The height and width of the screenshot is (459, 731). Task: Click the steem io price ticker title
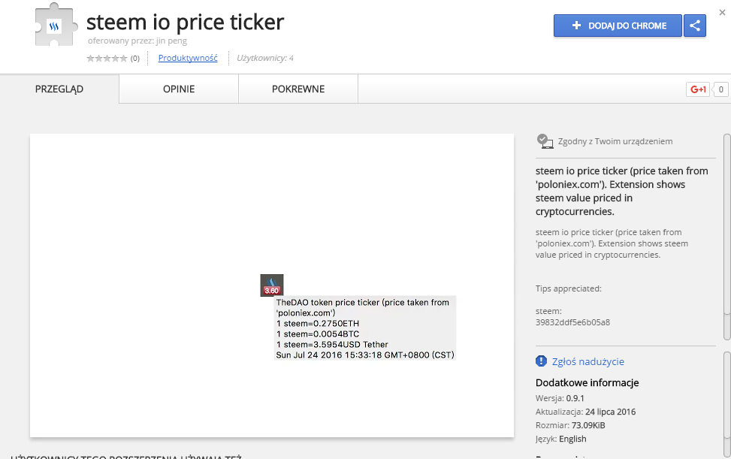click(x=185, y=22)
